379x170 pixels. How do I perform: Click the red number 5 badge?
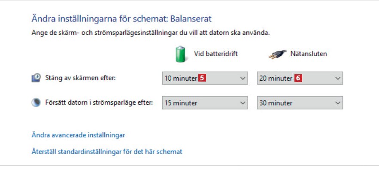(202, 78)
